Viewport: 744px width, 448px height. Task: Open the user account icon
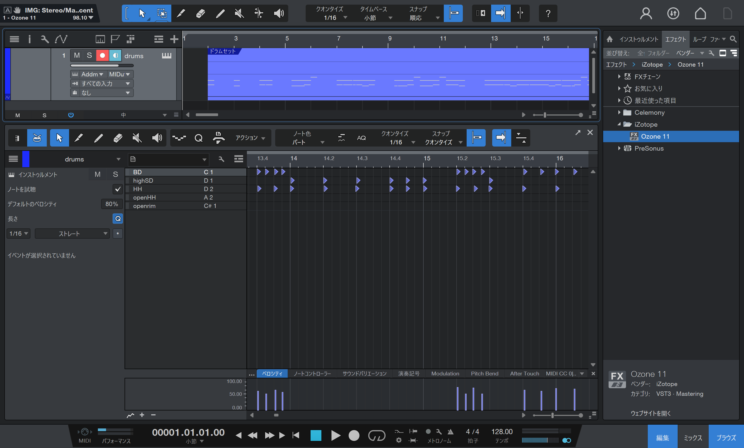point(646,13)
